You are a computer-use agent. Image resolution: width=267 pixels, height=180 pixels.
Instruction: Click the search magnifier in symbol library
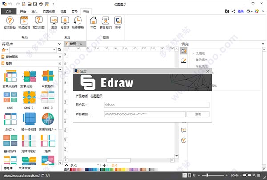60,49
